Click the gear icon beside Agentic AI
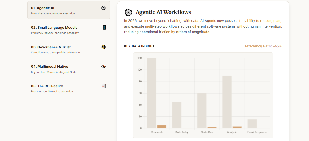The height and width of the screenshot is (141, 309). [x=104, y=8]
